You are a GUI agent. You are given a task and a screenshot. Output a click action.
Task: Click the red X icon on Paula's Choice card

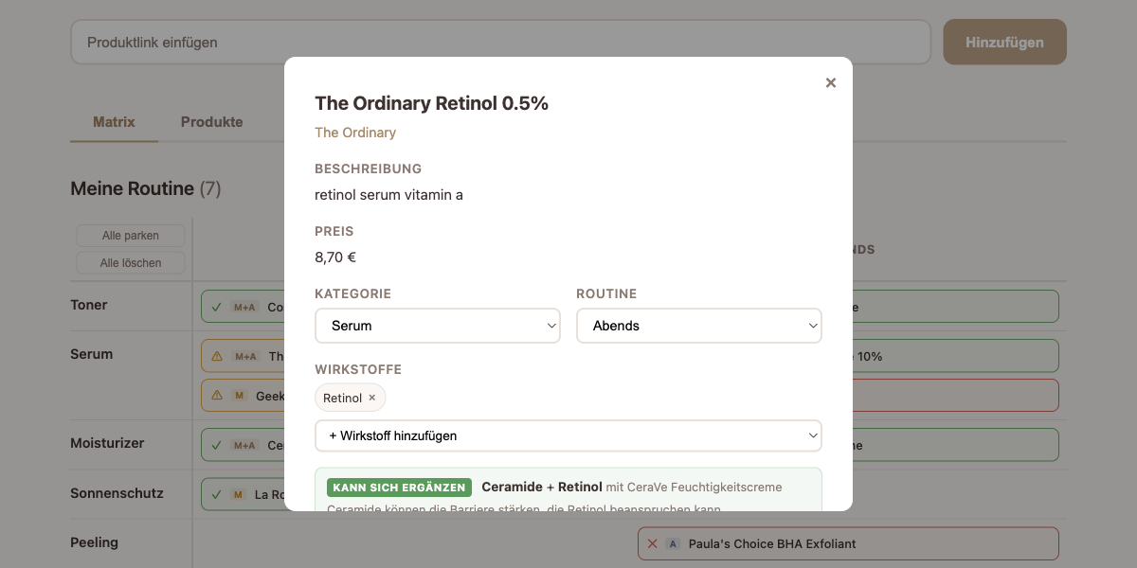coord(652,543)
